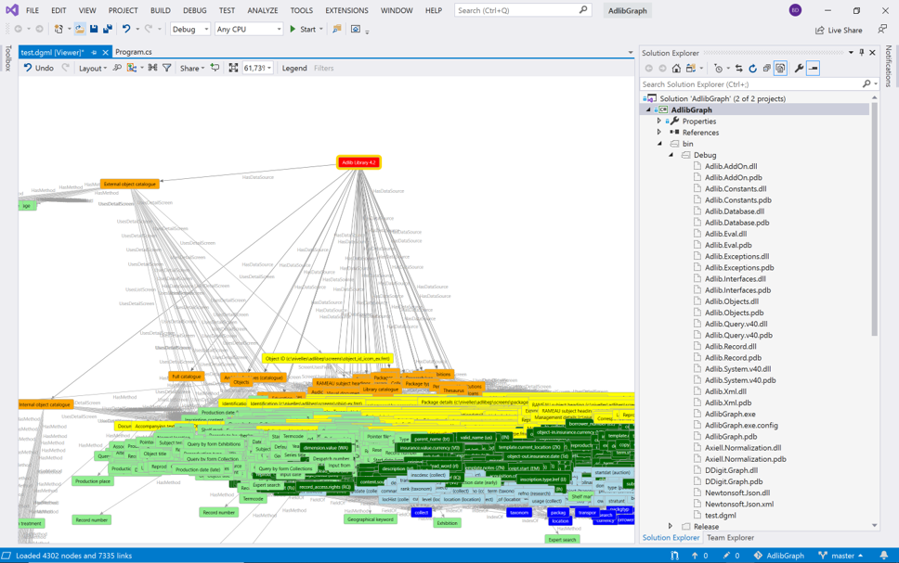Open the Solution Explorer window options arrow
Screen dimensions: 899x563
click(x=851, y=52)
